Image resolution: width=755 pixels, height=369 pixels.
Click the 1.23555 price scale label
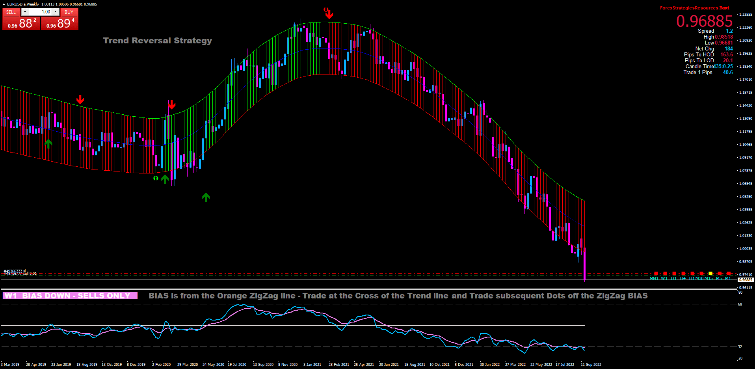coord(746,14)
